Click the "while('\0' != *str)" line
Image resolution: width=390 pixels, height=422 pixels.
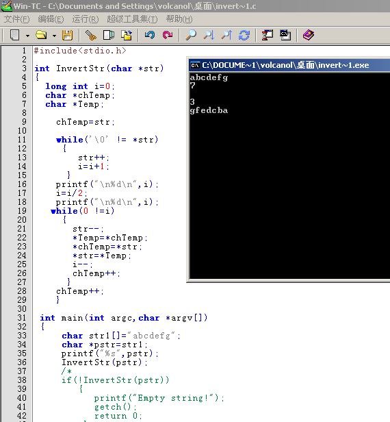(107, 140)
